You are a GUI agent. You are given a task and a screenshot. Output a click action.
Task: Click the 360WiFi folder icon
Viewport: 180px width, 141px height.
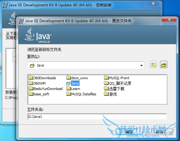(31, 83)
